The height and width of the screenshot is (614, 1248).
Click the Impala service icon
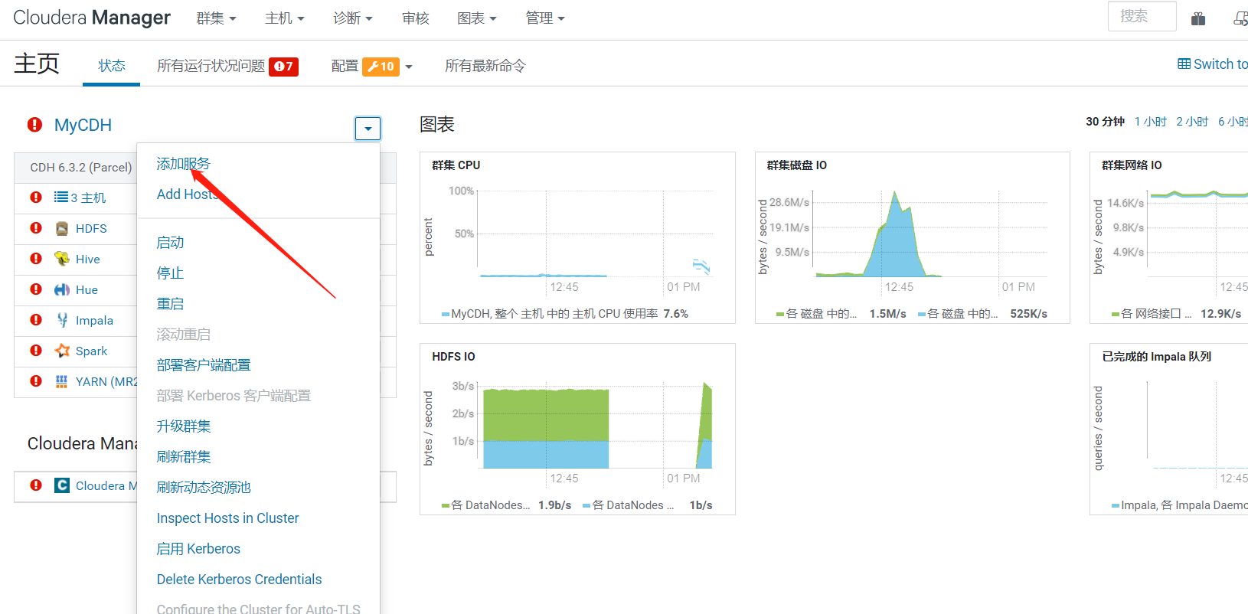point(62,320)
